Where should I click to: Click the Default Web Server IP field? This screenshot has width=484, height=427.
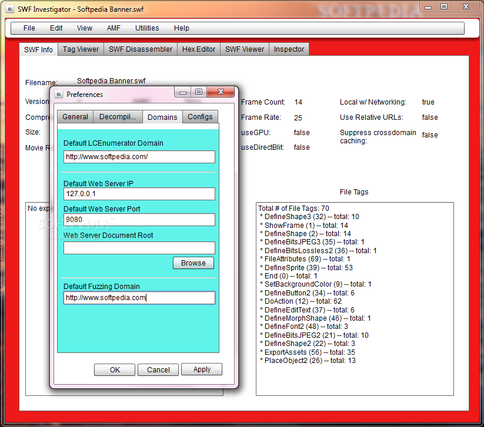[x=139, y=194]
